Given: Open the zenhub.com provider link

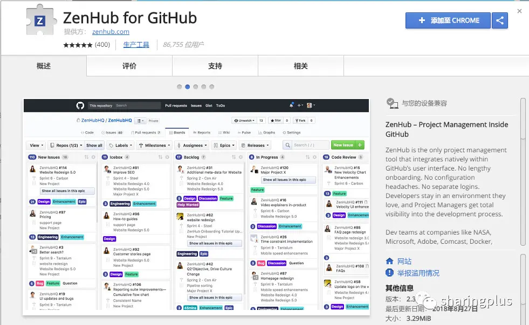Looking at the screenshot, I should [111, 32].
